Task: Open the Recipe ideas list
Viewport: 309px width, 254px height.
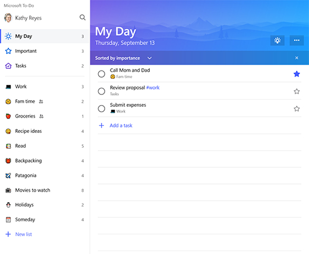Action: tap(45, 131)
